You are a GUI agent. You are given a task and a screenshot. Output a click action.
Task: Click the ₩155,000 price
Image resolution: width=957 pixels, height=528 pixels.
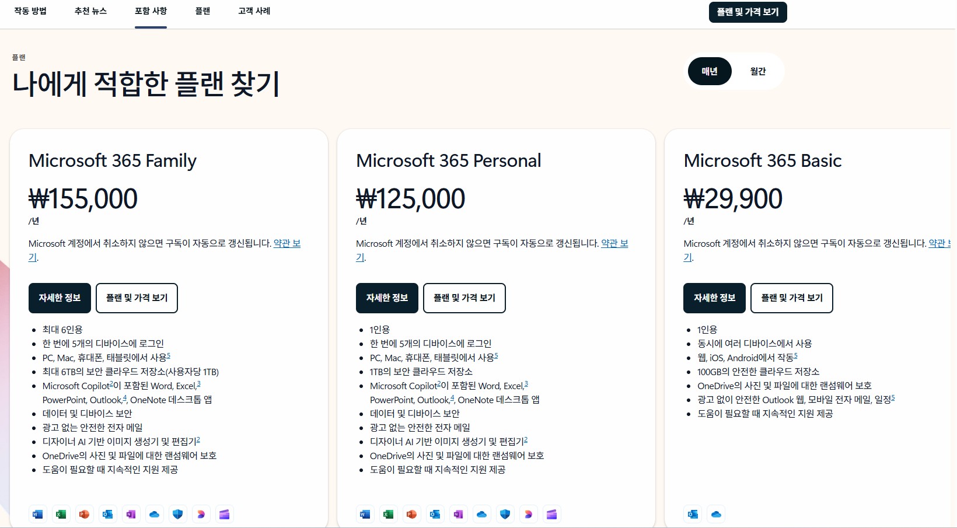(83, 199)
